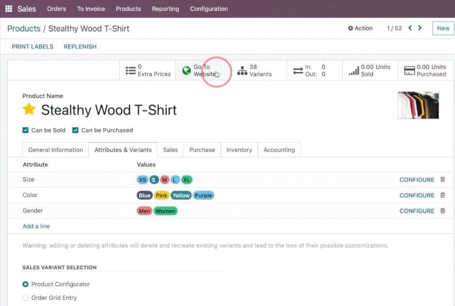
Task: View the 38 Variants hierarchy icon
Action: 242,71
